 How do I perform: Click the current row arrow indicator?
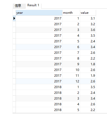(14, 18)
